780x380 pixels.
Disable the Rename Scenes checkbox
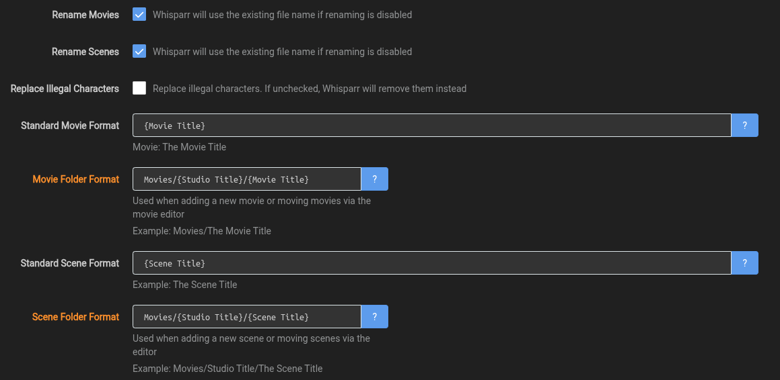coord(139,51)
